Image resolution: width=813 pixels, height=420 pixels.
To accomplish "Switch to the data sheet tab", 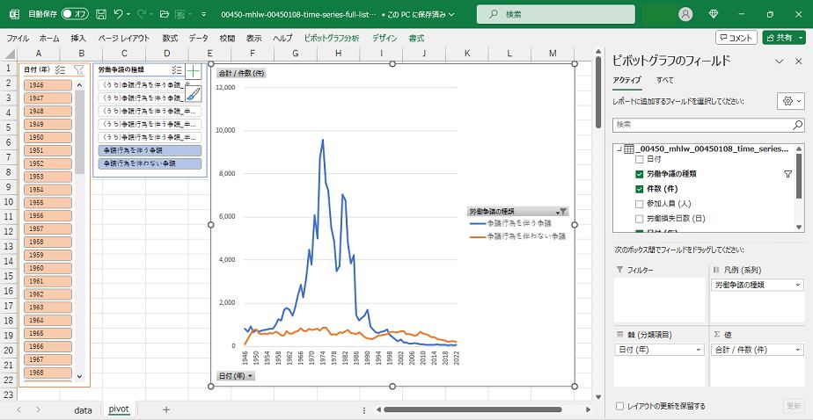I will [83, 409].
